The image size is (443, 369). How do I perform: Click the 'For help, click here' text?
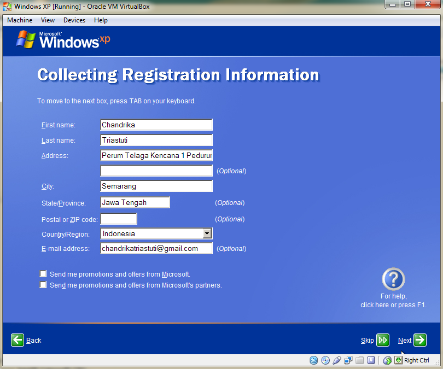pyautogui.click(x=393, y=301)
